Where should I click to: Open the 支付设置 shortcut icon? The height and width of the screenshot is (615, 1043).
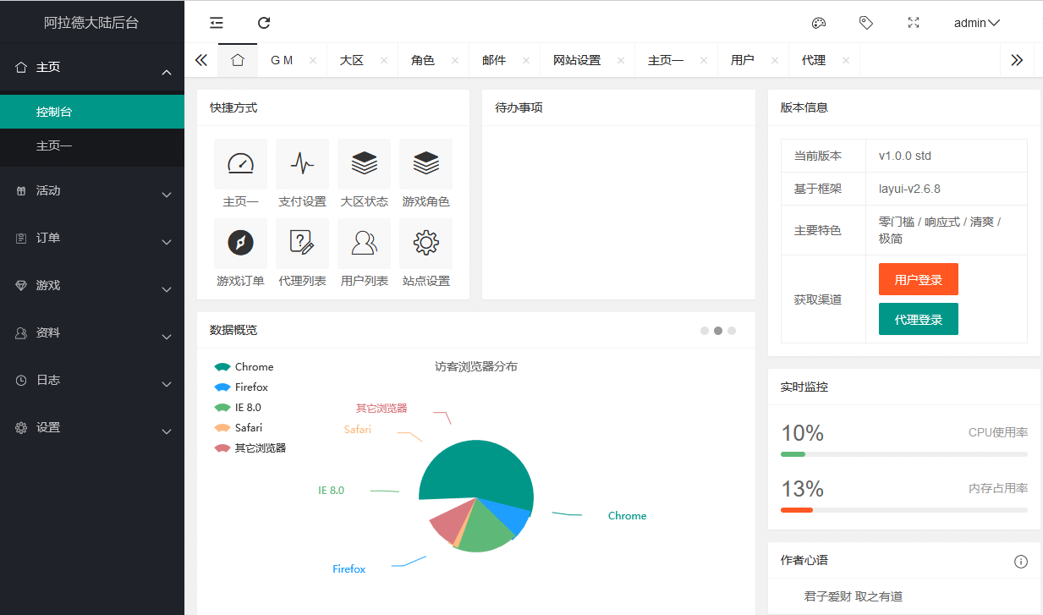point(302,163)
